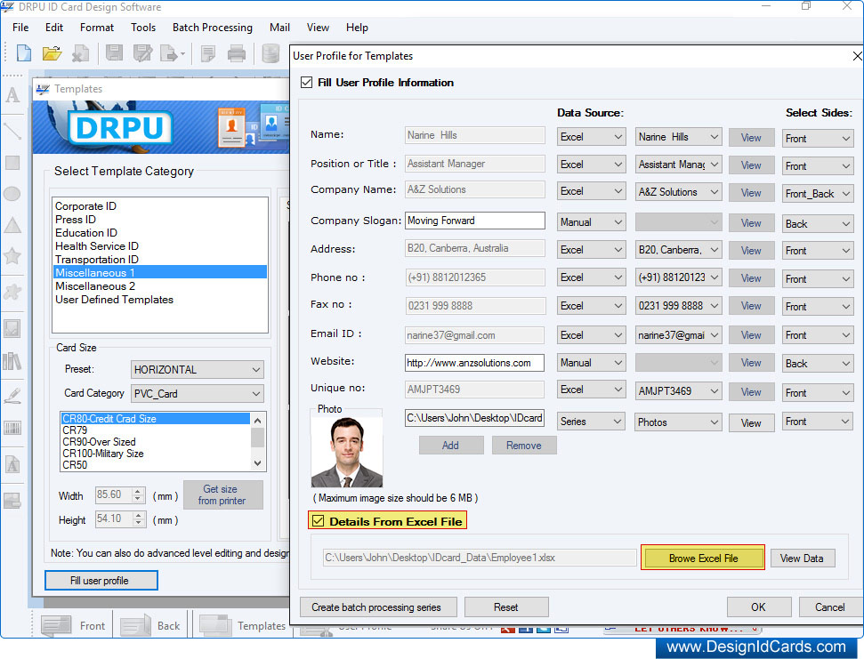Click the Add photo button
Image resolution: width=864 pixels, height=659 pixels.
[x=451, y=445]
